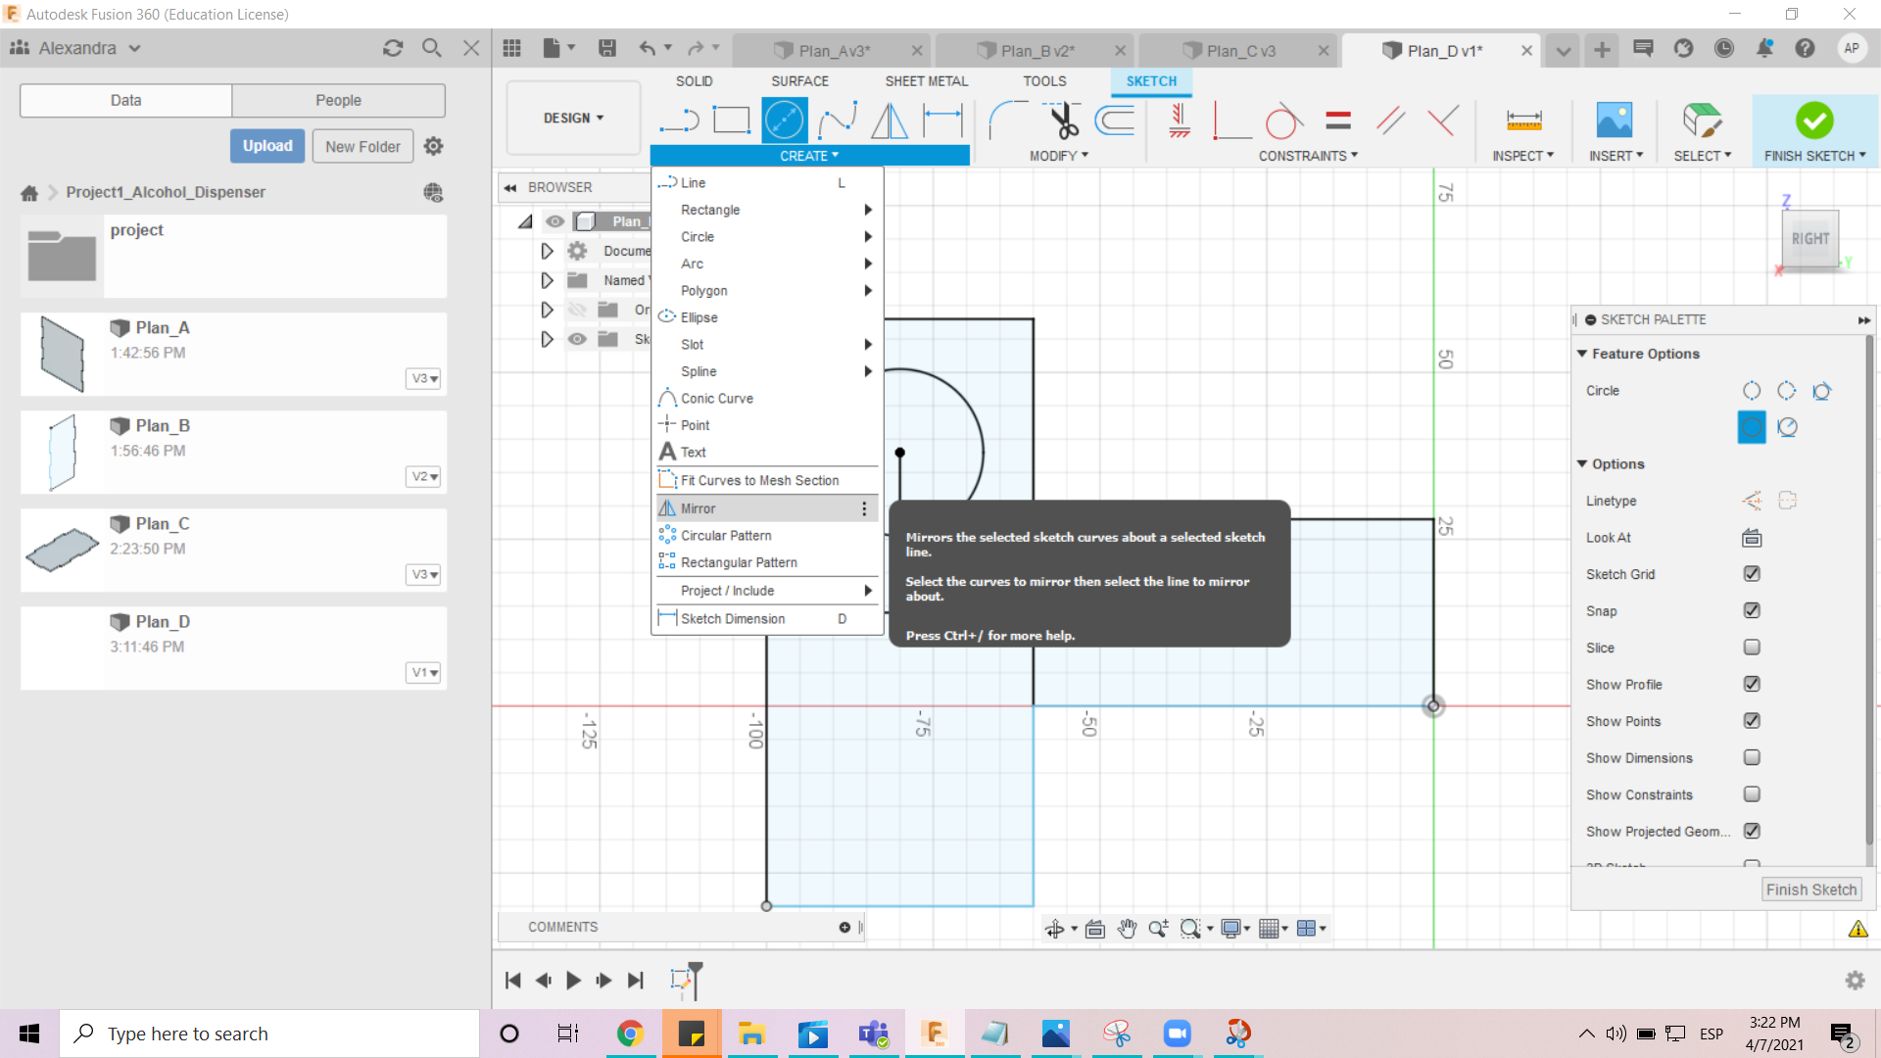Click the Line tool in the toolbar
The image size is (1881, 1058).
pos(679,120)
